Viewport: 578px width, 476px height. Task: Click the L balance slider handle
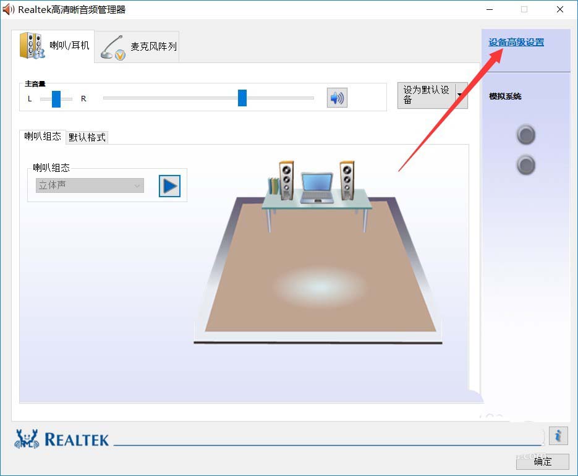click(x=57, y=98)
